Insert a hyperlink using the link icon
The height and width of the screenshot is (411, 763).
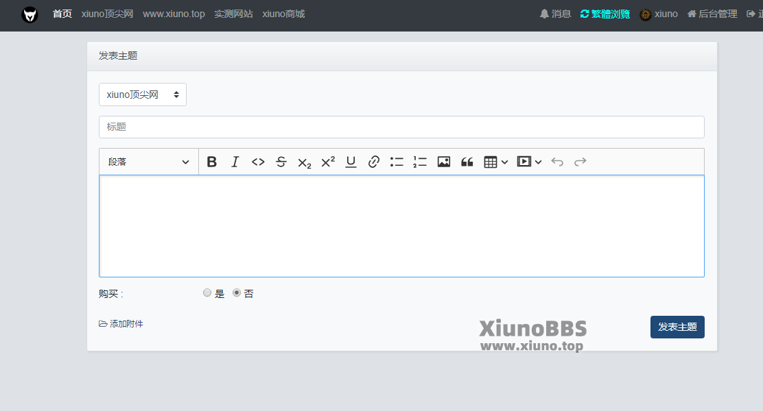pyautogui.click(x=374, y=162)
